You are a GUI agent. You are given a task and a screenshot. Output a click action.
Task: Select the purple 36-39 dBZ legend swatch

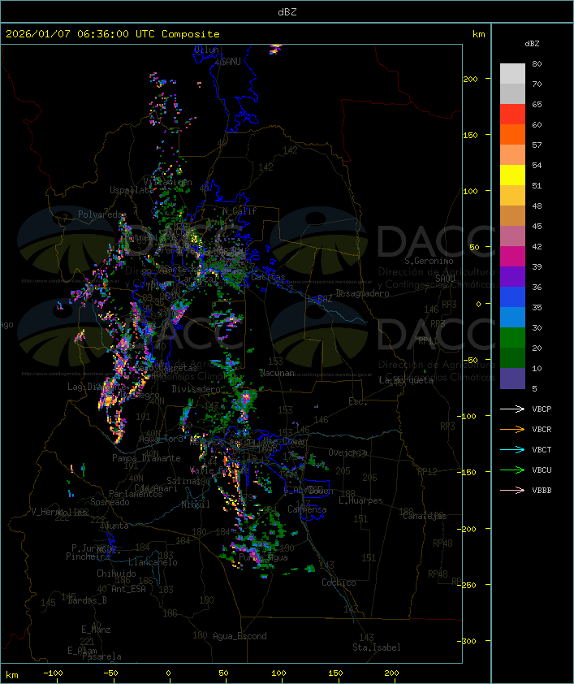(512, 277)
